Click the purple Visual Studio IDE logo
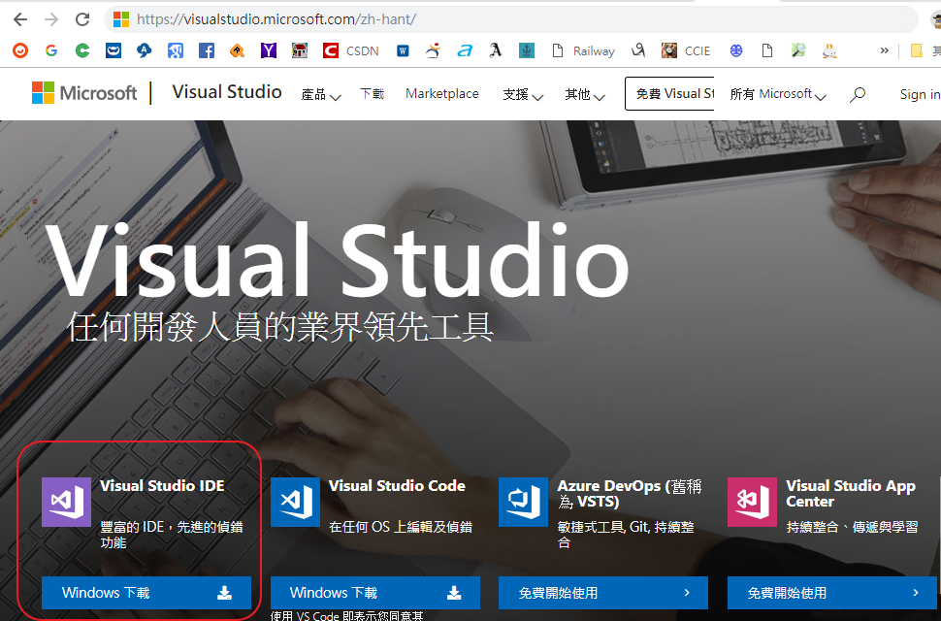This screenshot has height=621, width=941. (x=66, y=502)
